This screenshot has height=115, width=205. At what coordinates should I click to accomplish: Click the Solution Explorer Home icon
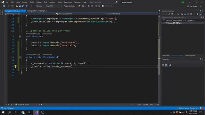point(169,14)
